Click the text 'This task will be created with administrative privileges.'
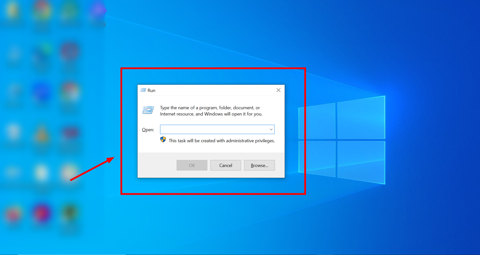 [222, 141]
